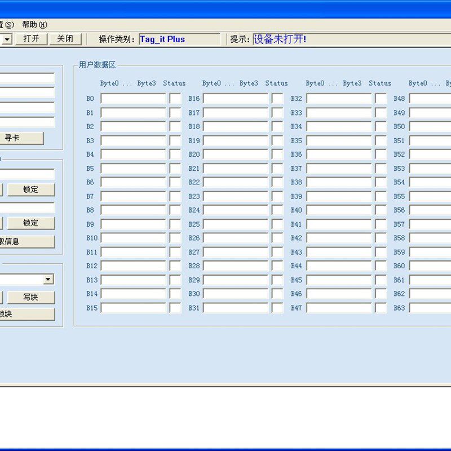451x451 pixels.
Task: Click the B12 row label
Action: 92,266
